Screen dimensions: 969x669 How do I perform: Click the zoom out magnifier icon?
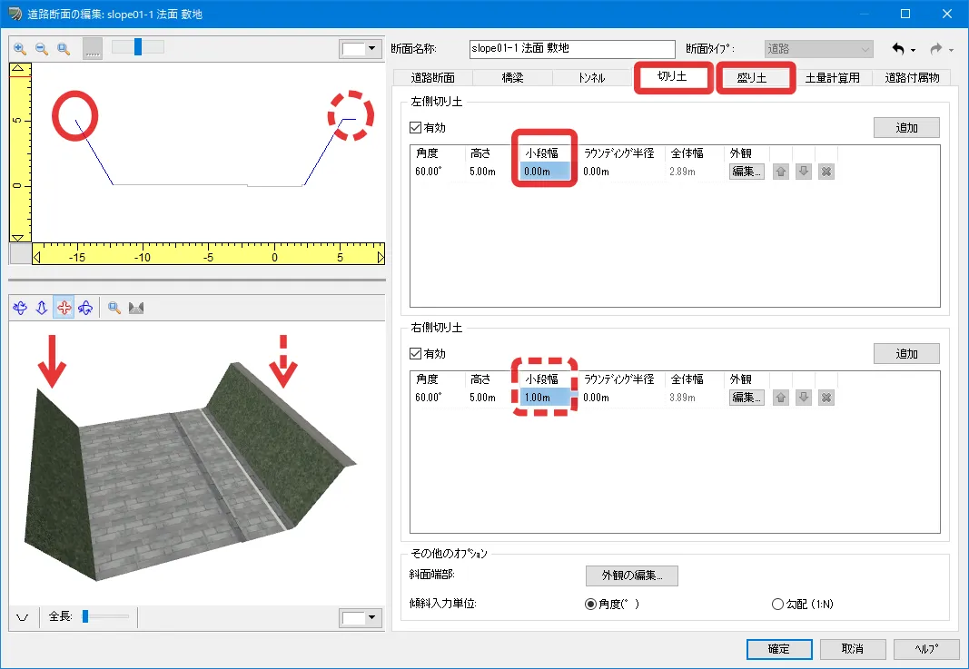point(42,49)
